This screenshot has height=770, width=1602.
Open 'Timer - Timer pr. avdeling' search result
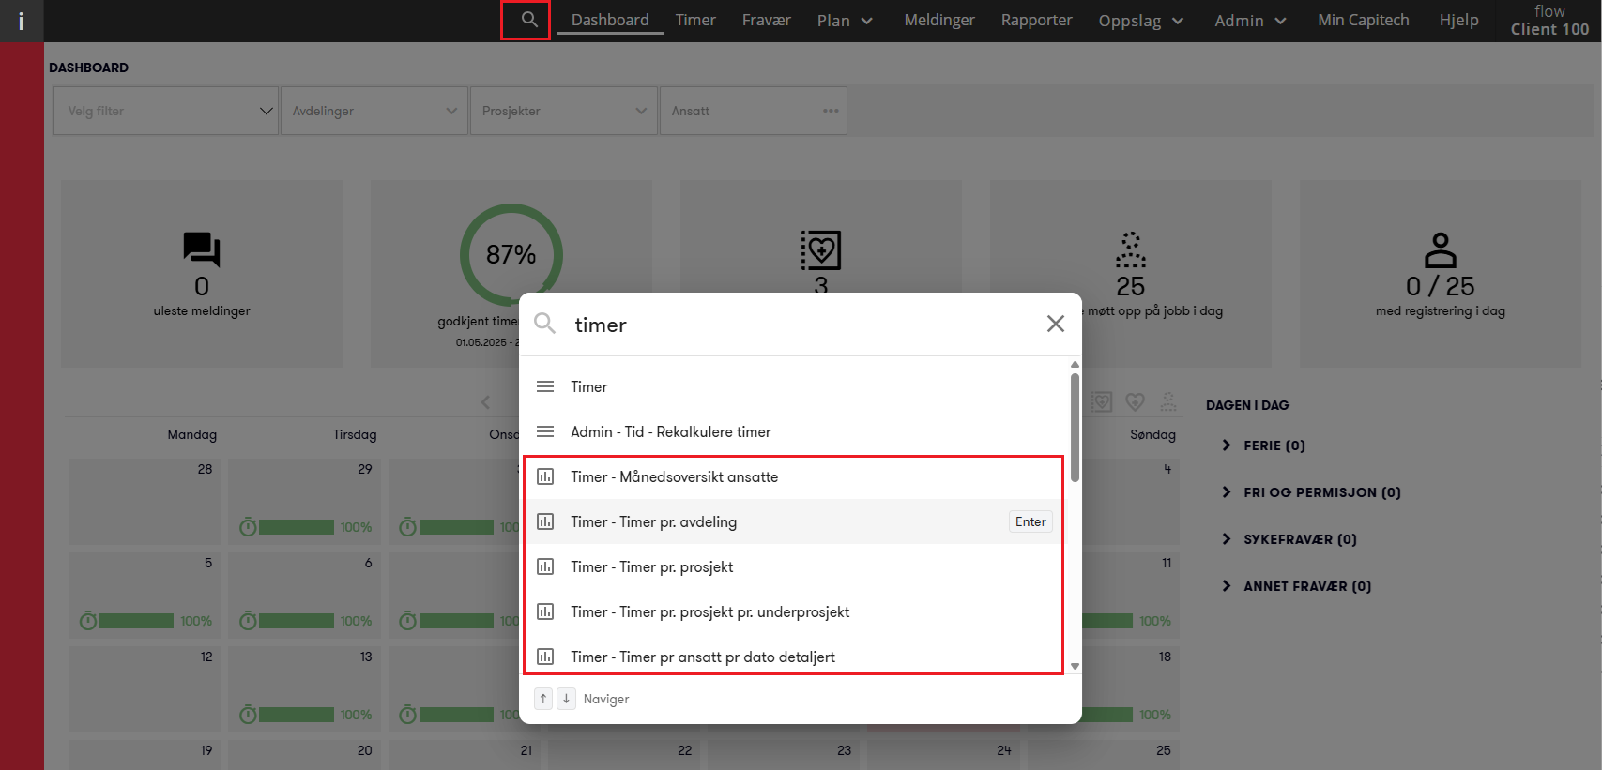pos(793,521)
